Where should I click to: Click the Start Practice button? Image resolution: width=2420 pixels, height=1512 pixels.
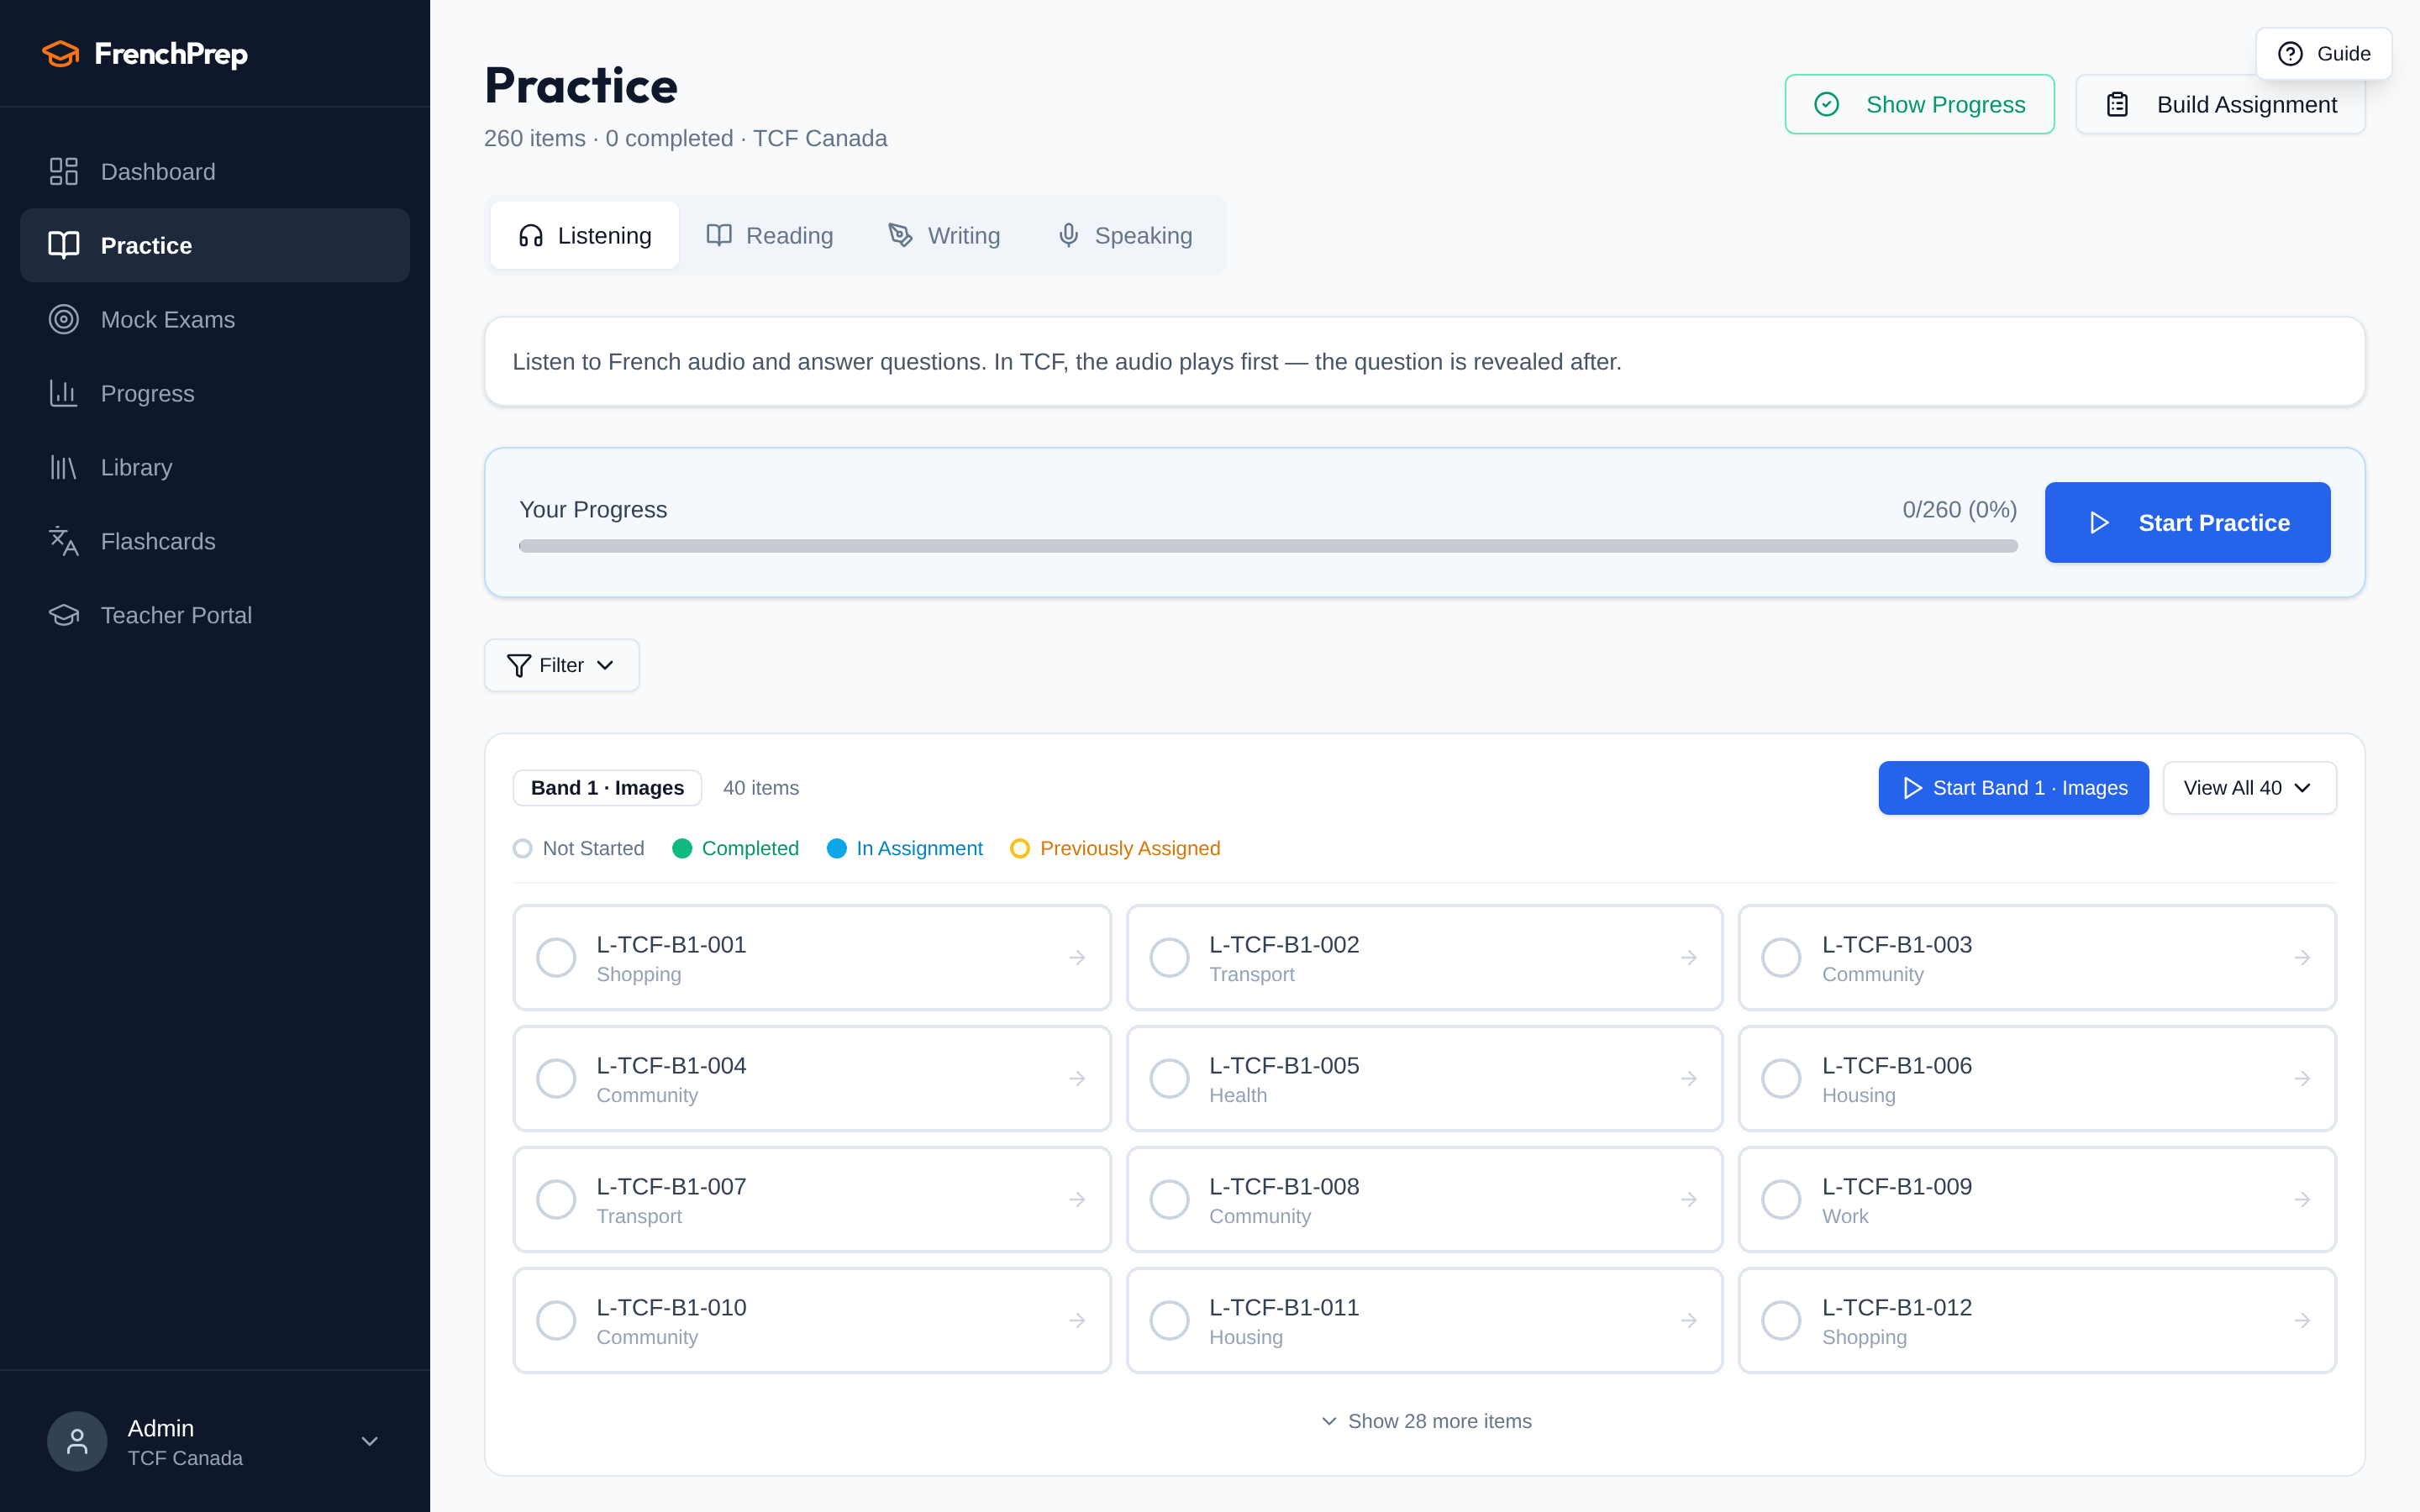point(2187,523)
